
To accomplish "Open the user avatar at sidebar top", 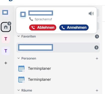I will (5, 12).
